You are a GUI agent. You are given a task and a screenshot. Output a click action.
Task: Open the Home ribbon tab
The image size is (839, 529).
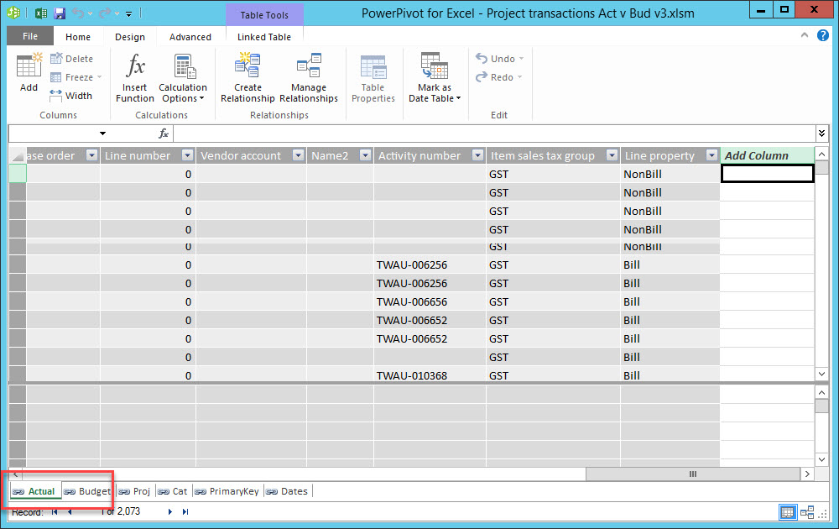click(78, 37)
